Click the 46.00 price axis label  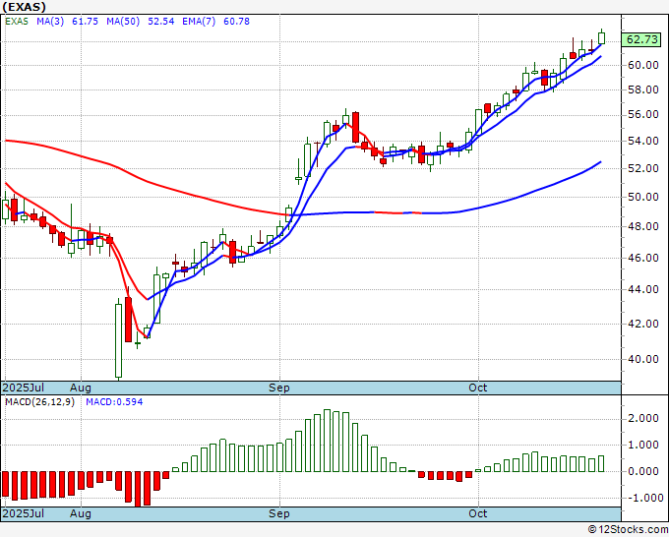643,258
